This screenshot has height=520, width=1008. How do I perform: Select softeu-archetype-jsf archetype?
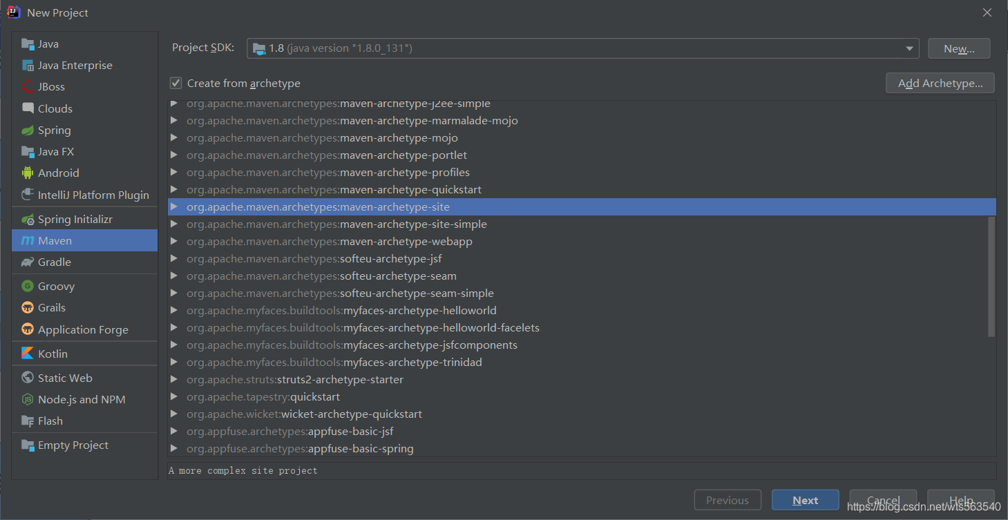click(x=582, y=259)
